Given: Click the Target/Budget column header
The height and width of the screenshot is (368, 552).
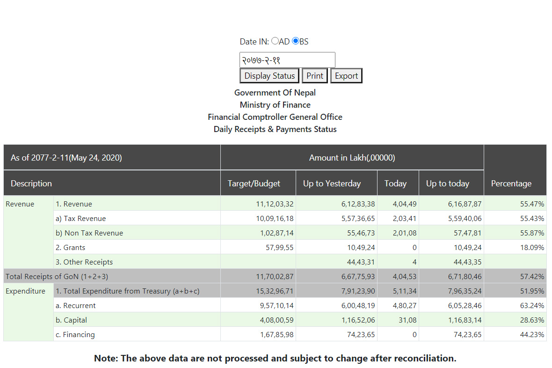Looking at the screenshot, I should (254, 184).
